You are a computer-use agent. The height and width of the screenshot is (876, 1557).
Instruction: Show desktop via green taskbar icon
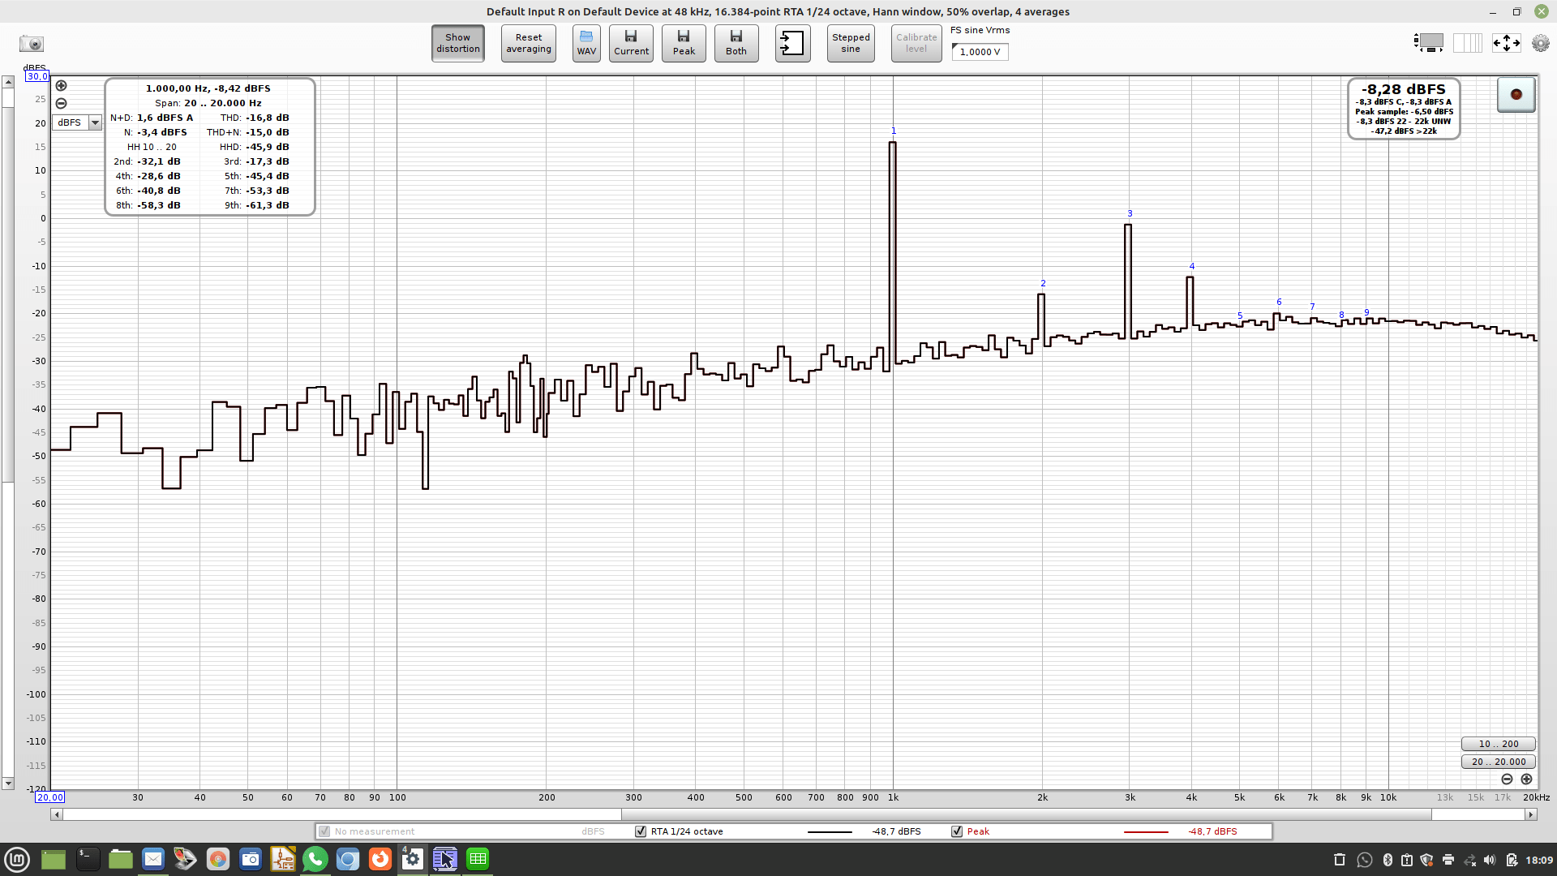[x=53, y=859]
